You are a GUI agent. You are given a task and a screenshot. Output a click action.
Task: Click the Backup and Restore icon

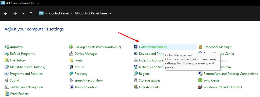coord(71,47)
